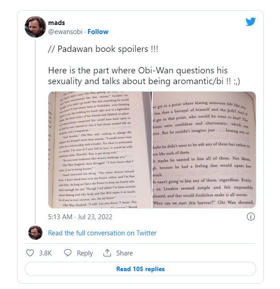Open the 5:13 AM Jul 23, 2022 timestamp
The image size is (280, 289).
(80, 217)
